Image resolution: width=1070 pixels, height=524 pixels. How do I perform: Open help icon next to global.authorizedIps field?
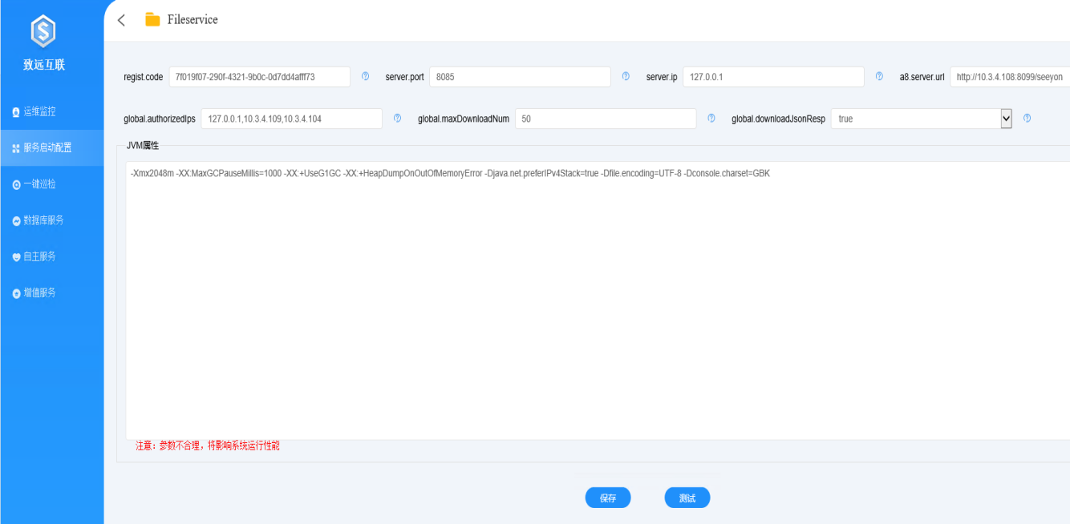coord(398,118)
